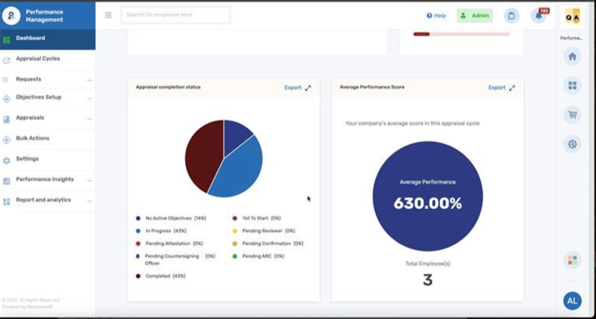This screenshot has height=319, width=596.
Task: Click the 630.00% average performance circle
Action: click(x=428, y=197)
